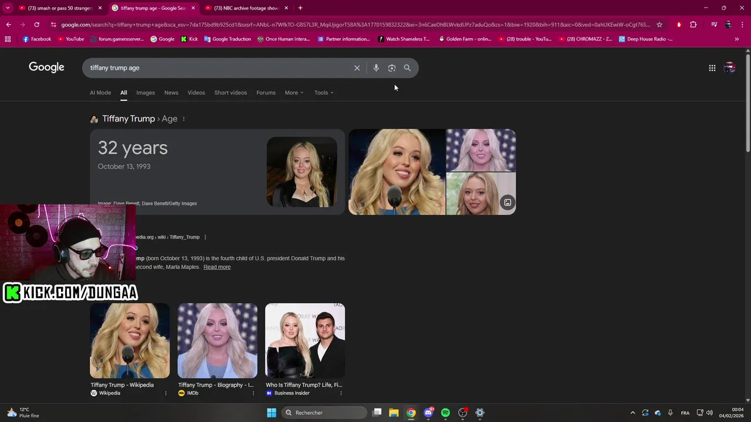Screen dimensions: 751x422
Task: Open the Google account avatar
Action: (729, 68)
